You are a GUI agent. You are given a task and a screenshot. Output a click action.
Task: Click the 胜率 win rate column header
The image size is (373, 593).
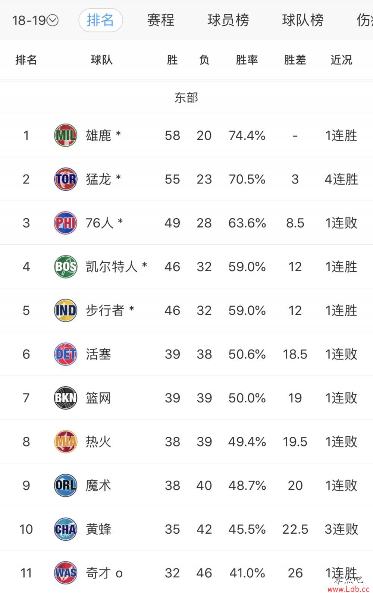247,60
